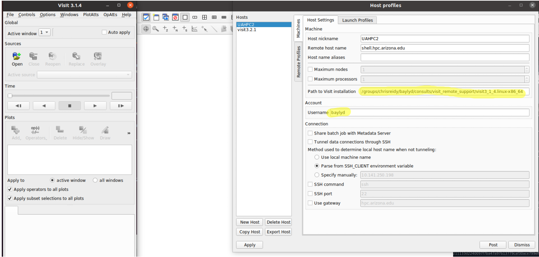Viewport: 539px width, 257px height.
Task: Choose 'Use local machine name' option
Action: pos(317,157)
